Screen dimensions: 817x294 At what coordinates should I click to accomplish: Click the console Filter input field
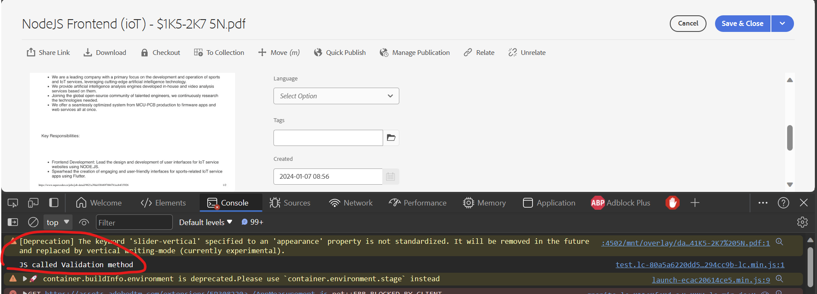134,222
